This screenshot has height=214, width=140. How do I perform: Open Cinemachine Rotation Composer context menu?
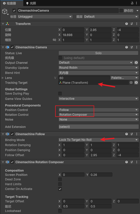[136, 162]
